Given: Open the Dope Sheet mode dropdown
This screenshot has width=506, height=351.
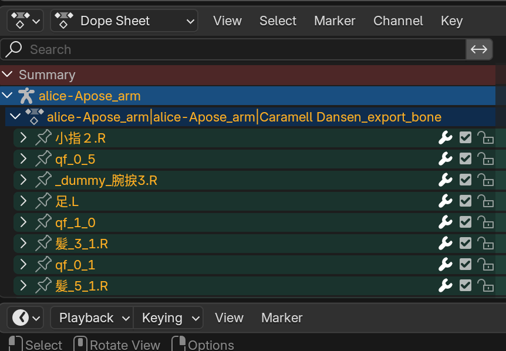Looking at the screenshot, I should [124, 21].
